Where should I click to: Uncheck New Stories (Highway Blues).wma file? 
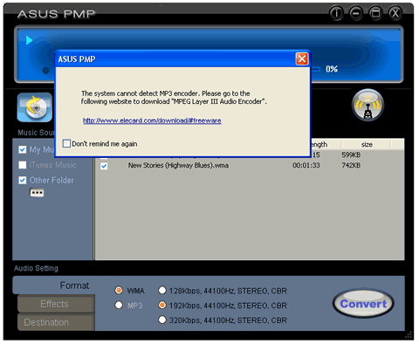coord(104,166)
